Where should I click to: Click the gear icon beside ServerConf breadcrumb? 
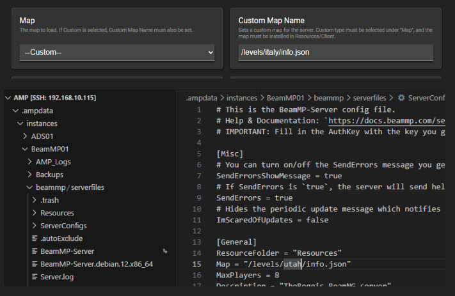click(401, 98)
